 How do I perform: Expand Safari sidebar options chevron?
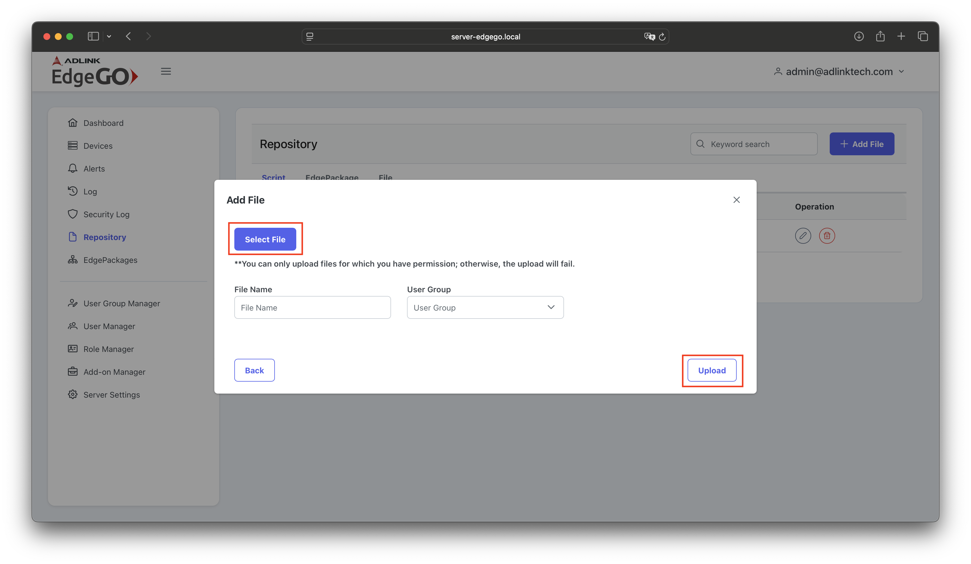click(x=109, y=37)
